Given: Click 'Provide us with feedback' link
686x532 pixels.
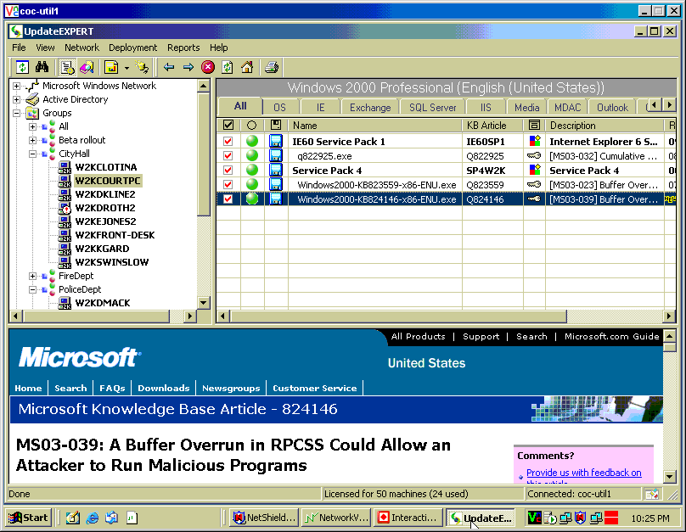Looking at the screenshot, I should point(583,473).
